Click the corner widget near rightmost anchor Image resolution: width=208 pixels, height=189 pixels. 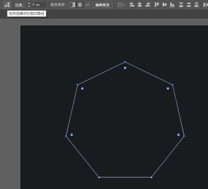pyautogui.click(x=178, y=135)
